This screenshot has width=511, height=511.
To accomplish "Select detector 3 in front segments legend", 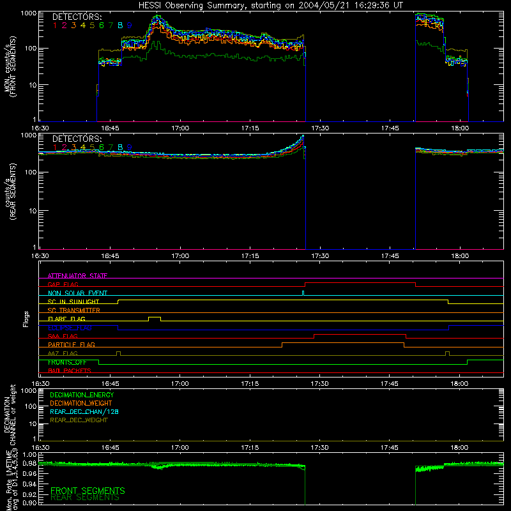I will click(73, 26).
